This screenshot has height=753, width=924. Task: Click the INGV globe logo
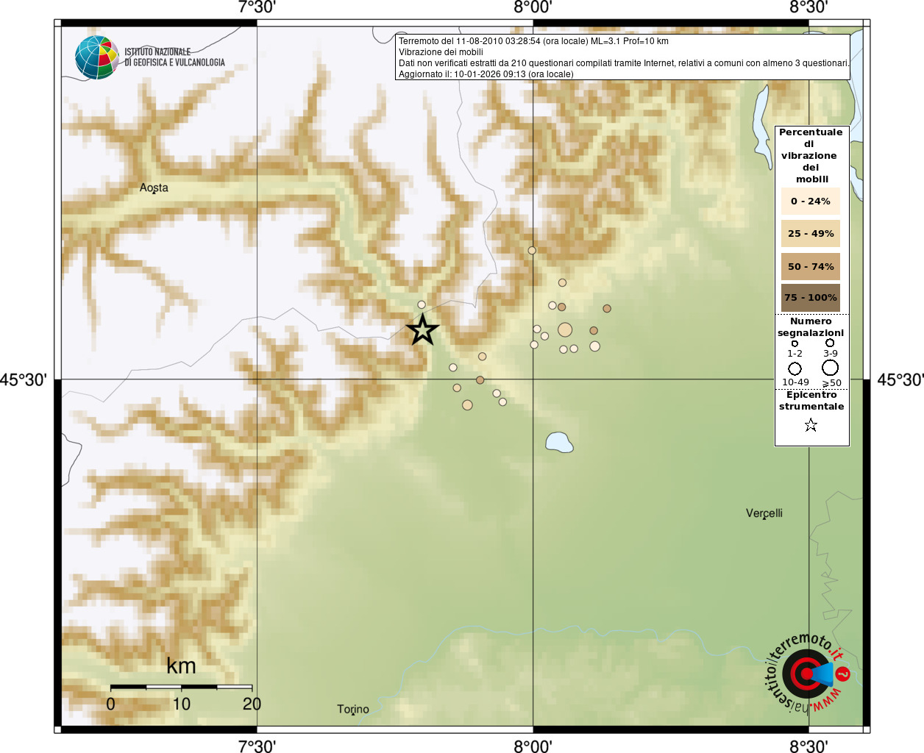click(x=97, y=57)
